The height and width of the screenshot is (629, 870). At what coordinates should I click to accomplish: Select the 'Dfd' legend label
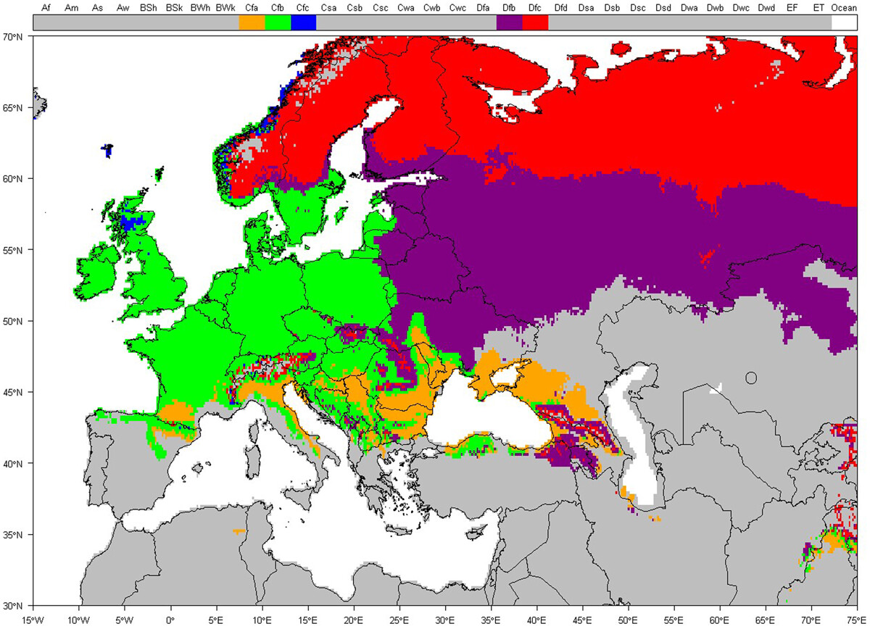tap(561, 8)
